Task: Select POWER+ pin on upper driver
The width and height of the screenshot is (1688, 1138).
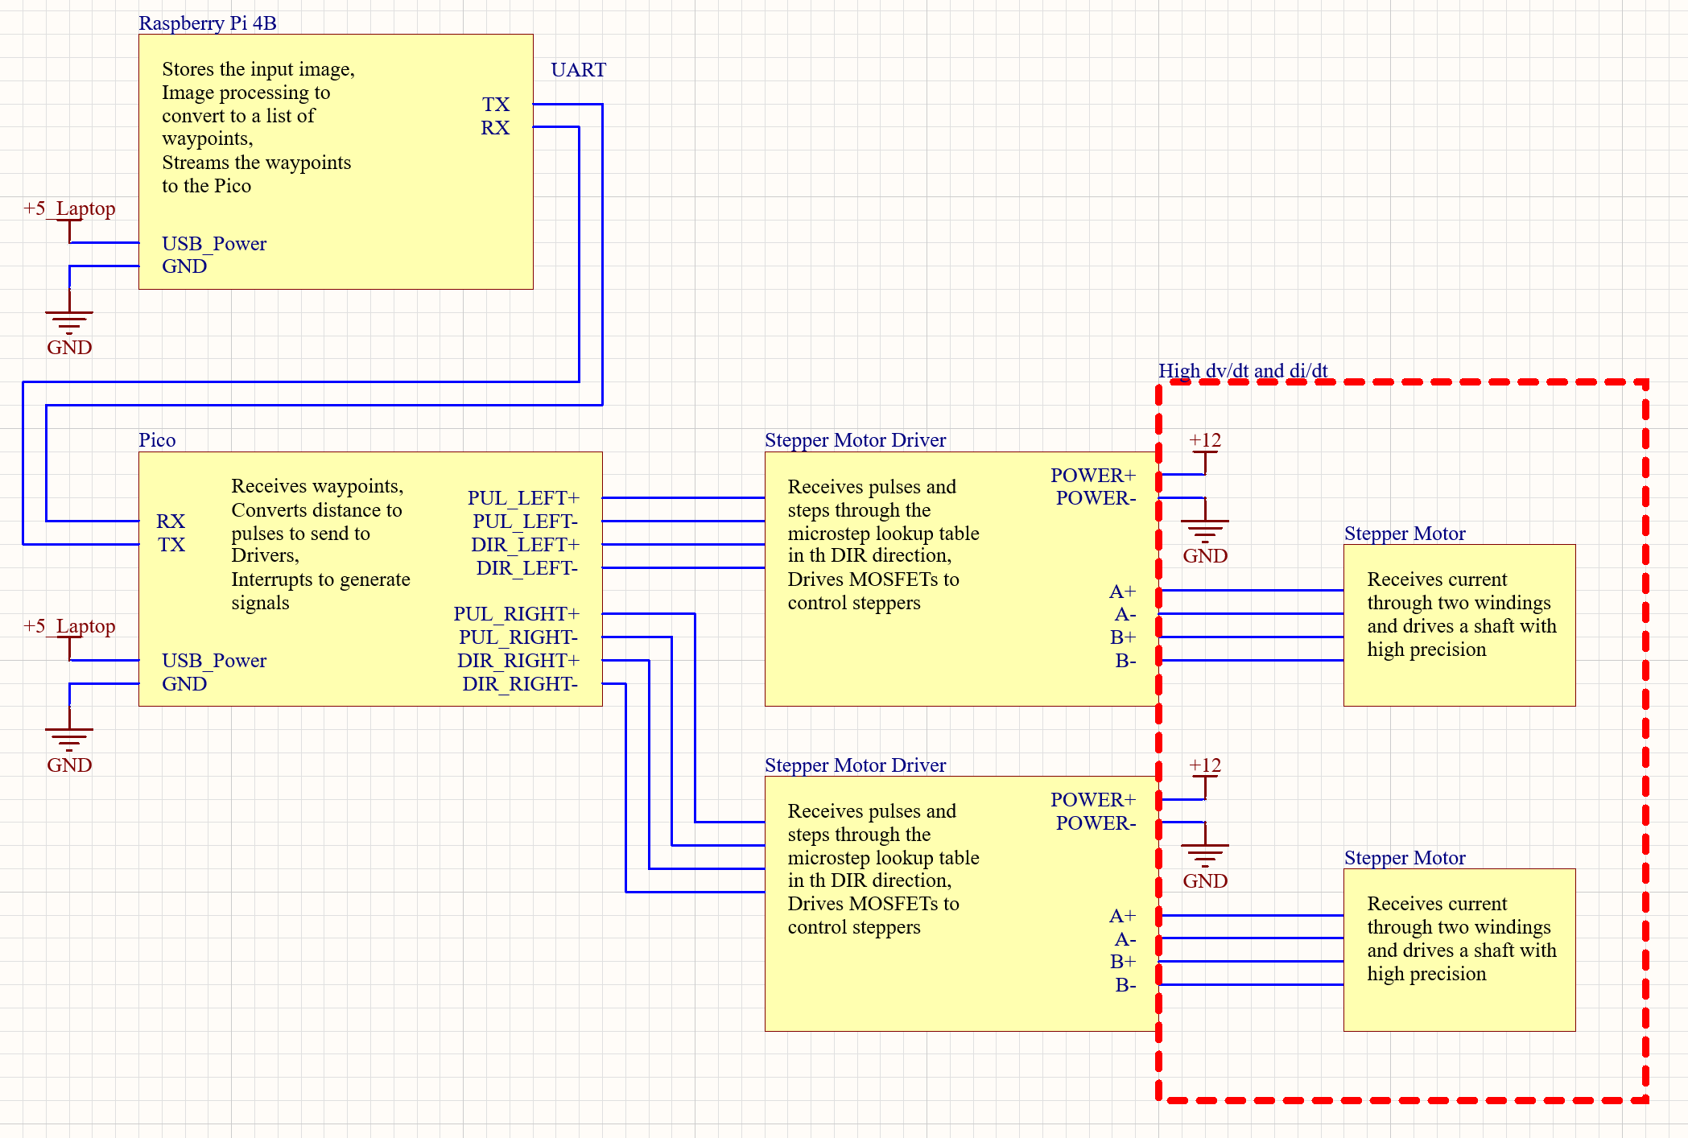Action: coord(1093,476)
